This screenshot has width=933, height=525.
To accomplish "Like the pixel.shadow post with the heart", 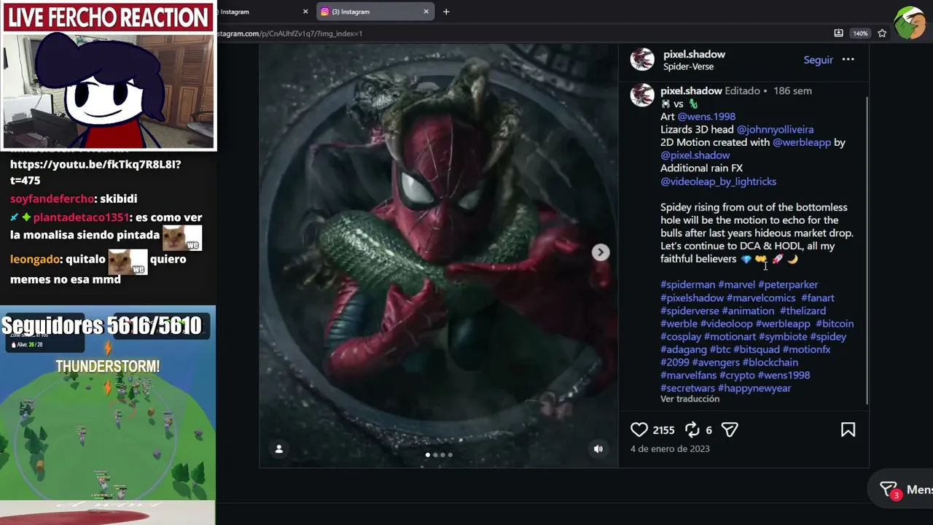I will [x=639, y=430].
